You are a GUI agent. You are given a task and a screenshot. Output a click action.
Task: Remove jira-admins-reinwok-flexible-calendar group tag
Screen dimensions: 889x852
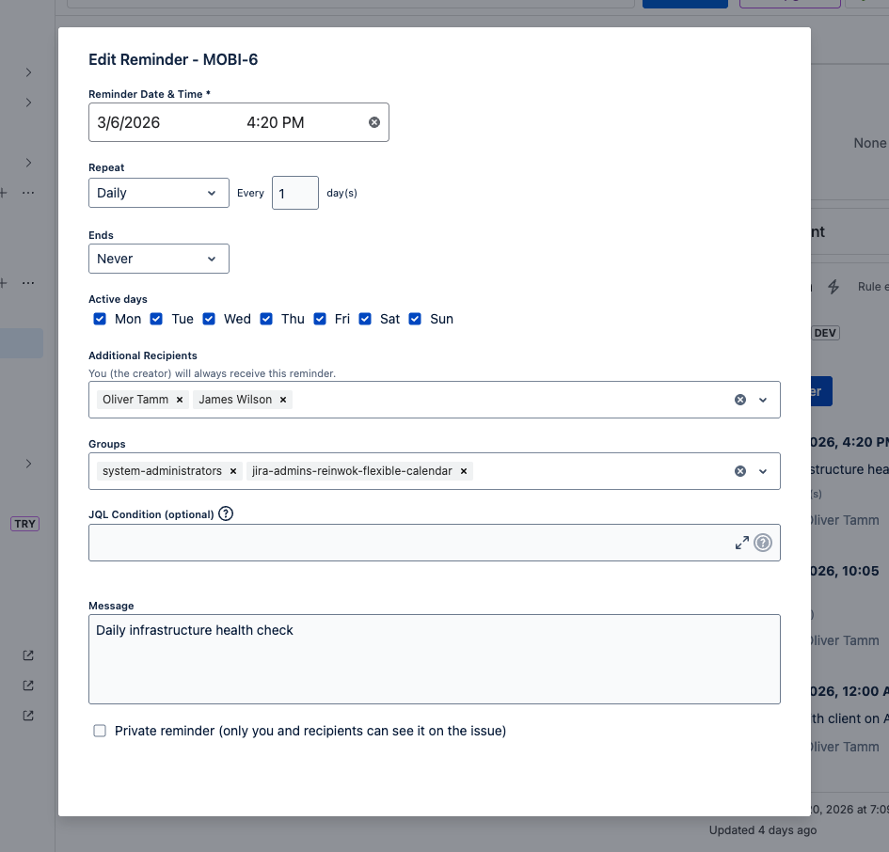pos(464,471)
